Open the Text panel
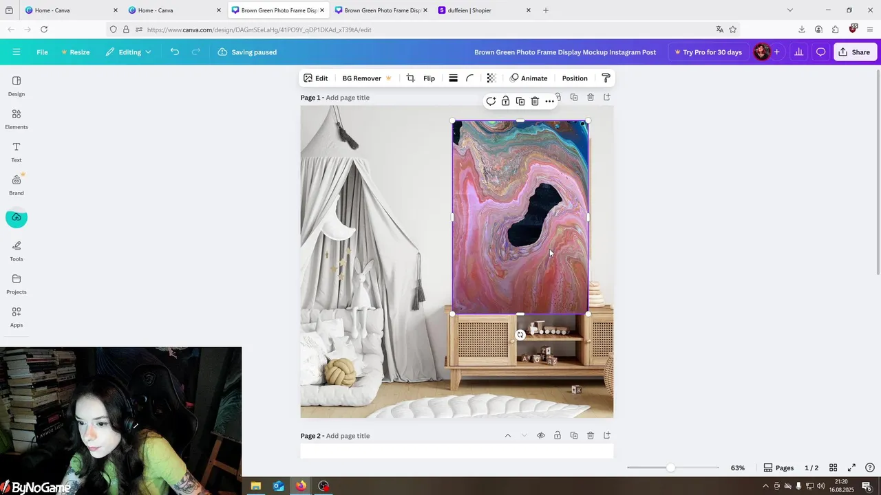 tap(17, 152)
